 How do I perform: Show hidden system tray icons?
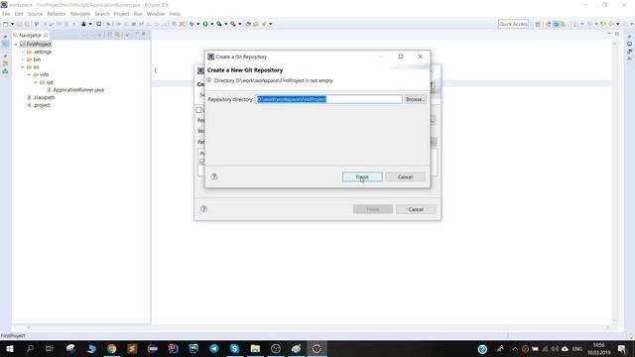(x=515, y=348)
